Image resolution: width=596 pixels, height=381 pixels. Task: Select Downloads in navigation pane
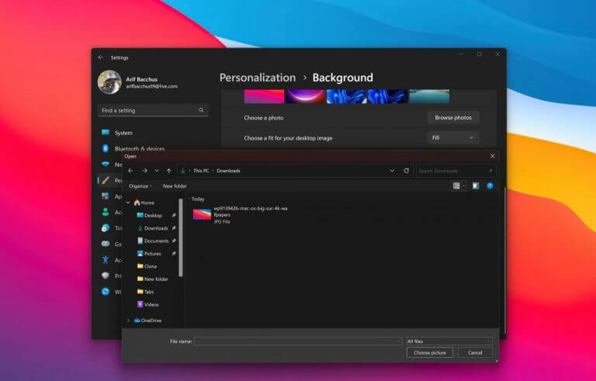(152, 228)
